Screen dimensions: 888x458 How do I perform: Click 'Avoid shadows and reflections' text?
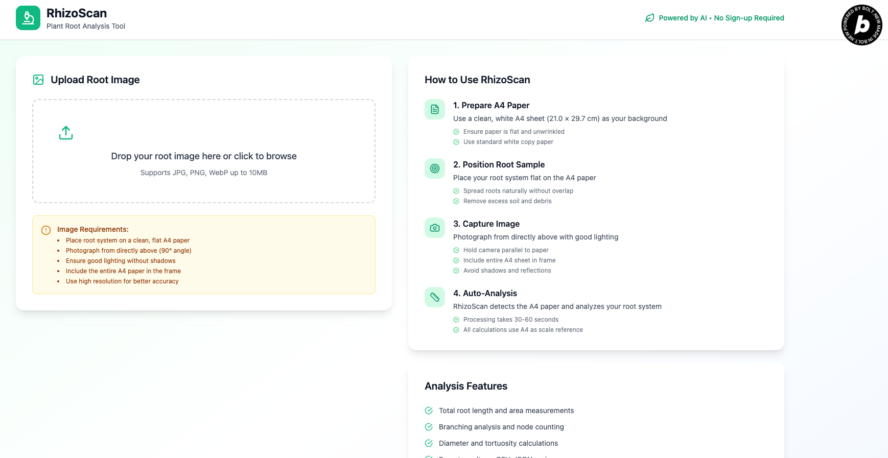[507, 271]
